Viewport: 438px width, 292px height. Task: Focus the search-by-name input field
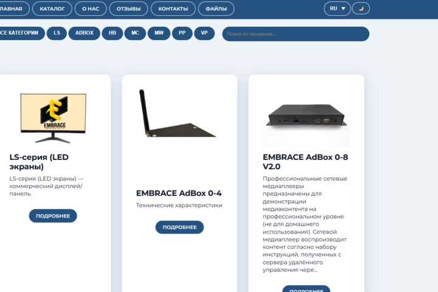click(x=296, y=34)
